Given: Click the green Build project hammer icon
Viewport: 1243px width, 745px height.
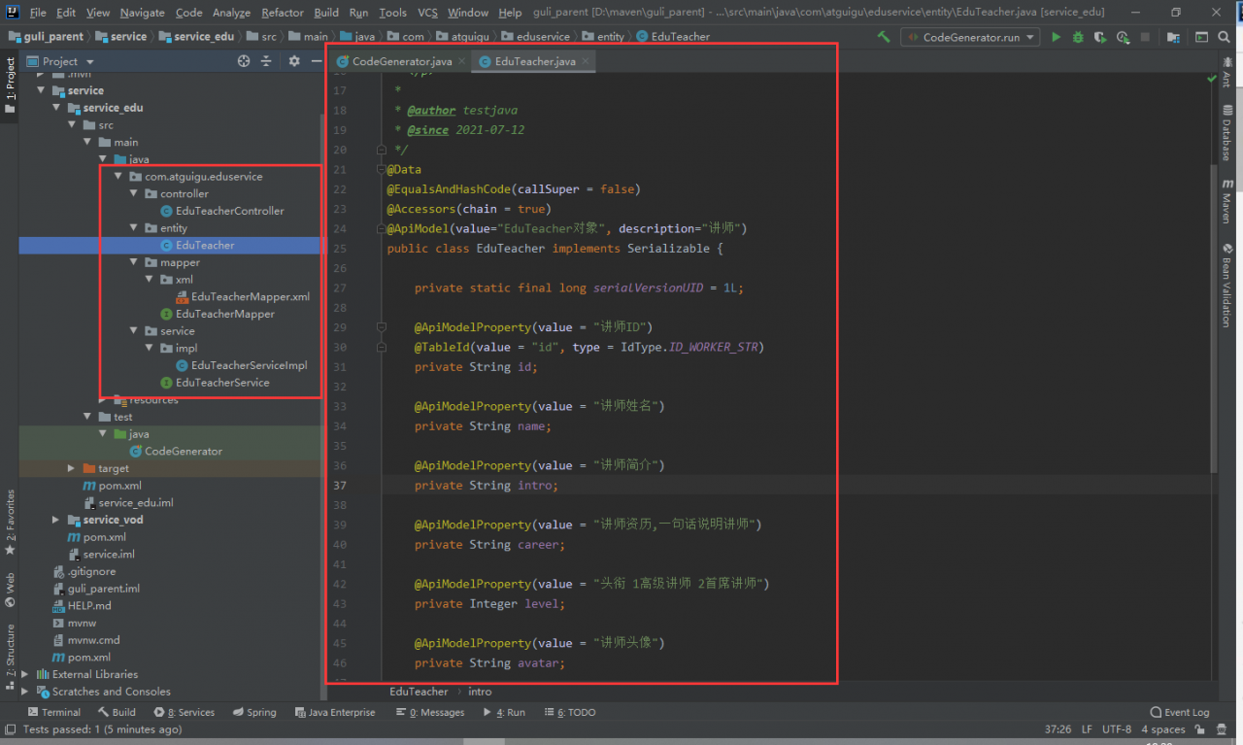Looking at the screenshot, I should pos(884,37).
